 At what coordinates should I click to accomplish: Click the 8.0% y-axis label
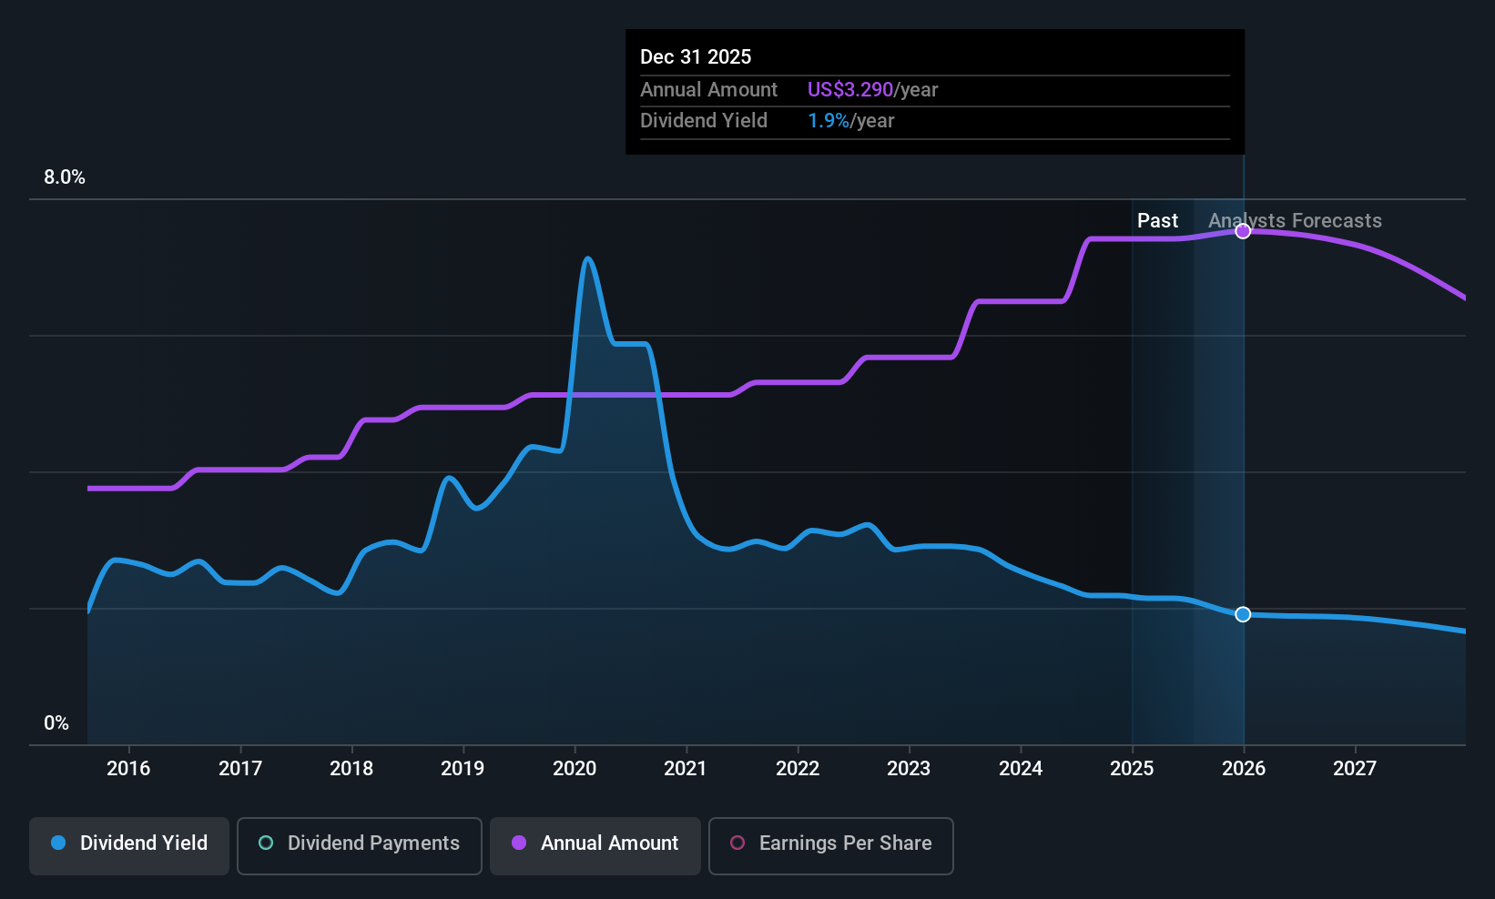click(x=65, y=177)
